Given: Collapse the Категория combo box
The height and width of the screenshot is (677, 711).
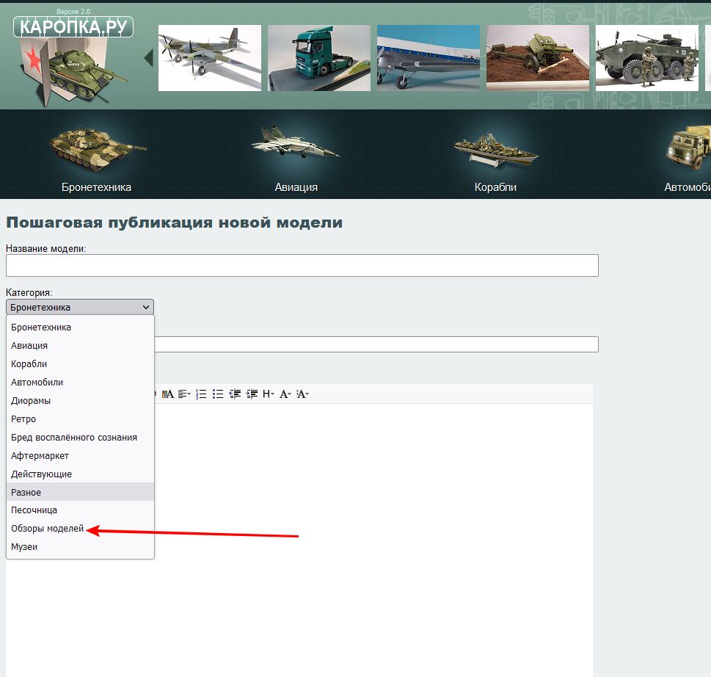Looking at the screenshot, I should pos(79,307).
